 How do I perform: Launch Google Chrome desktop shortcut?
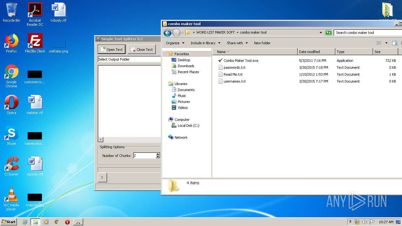coord(11,76)
